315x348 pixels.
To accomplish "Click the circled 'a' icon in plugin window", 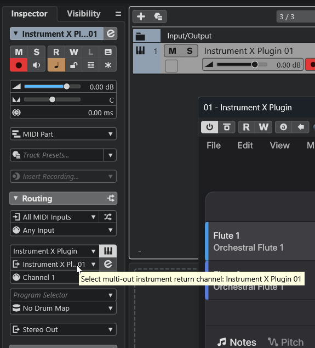I will click(283, 127).
